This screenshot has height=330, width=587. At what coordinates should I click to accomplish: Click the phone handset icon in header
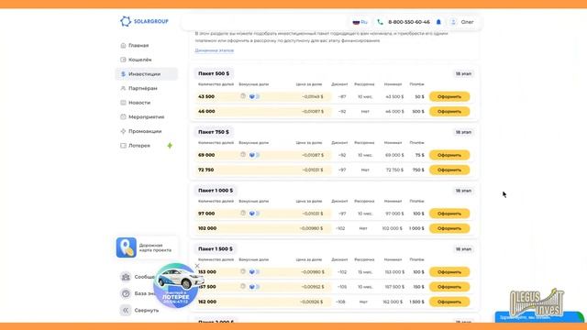pyautogui.click(x=380, y=22)
